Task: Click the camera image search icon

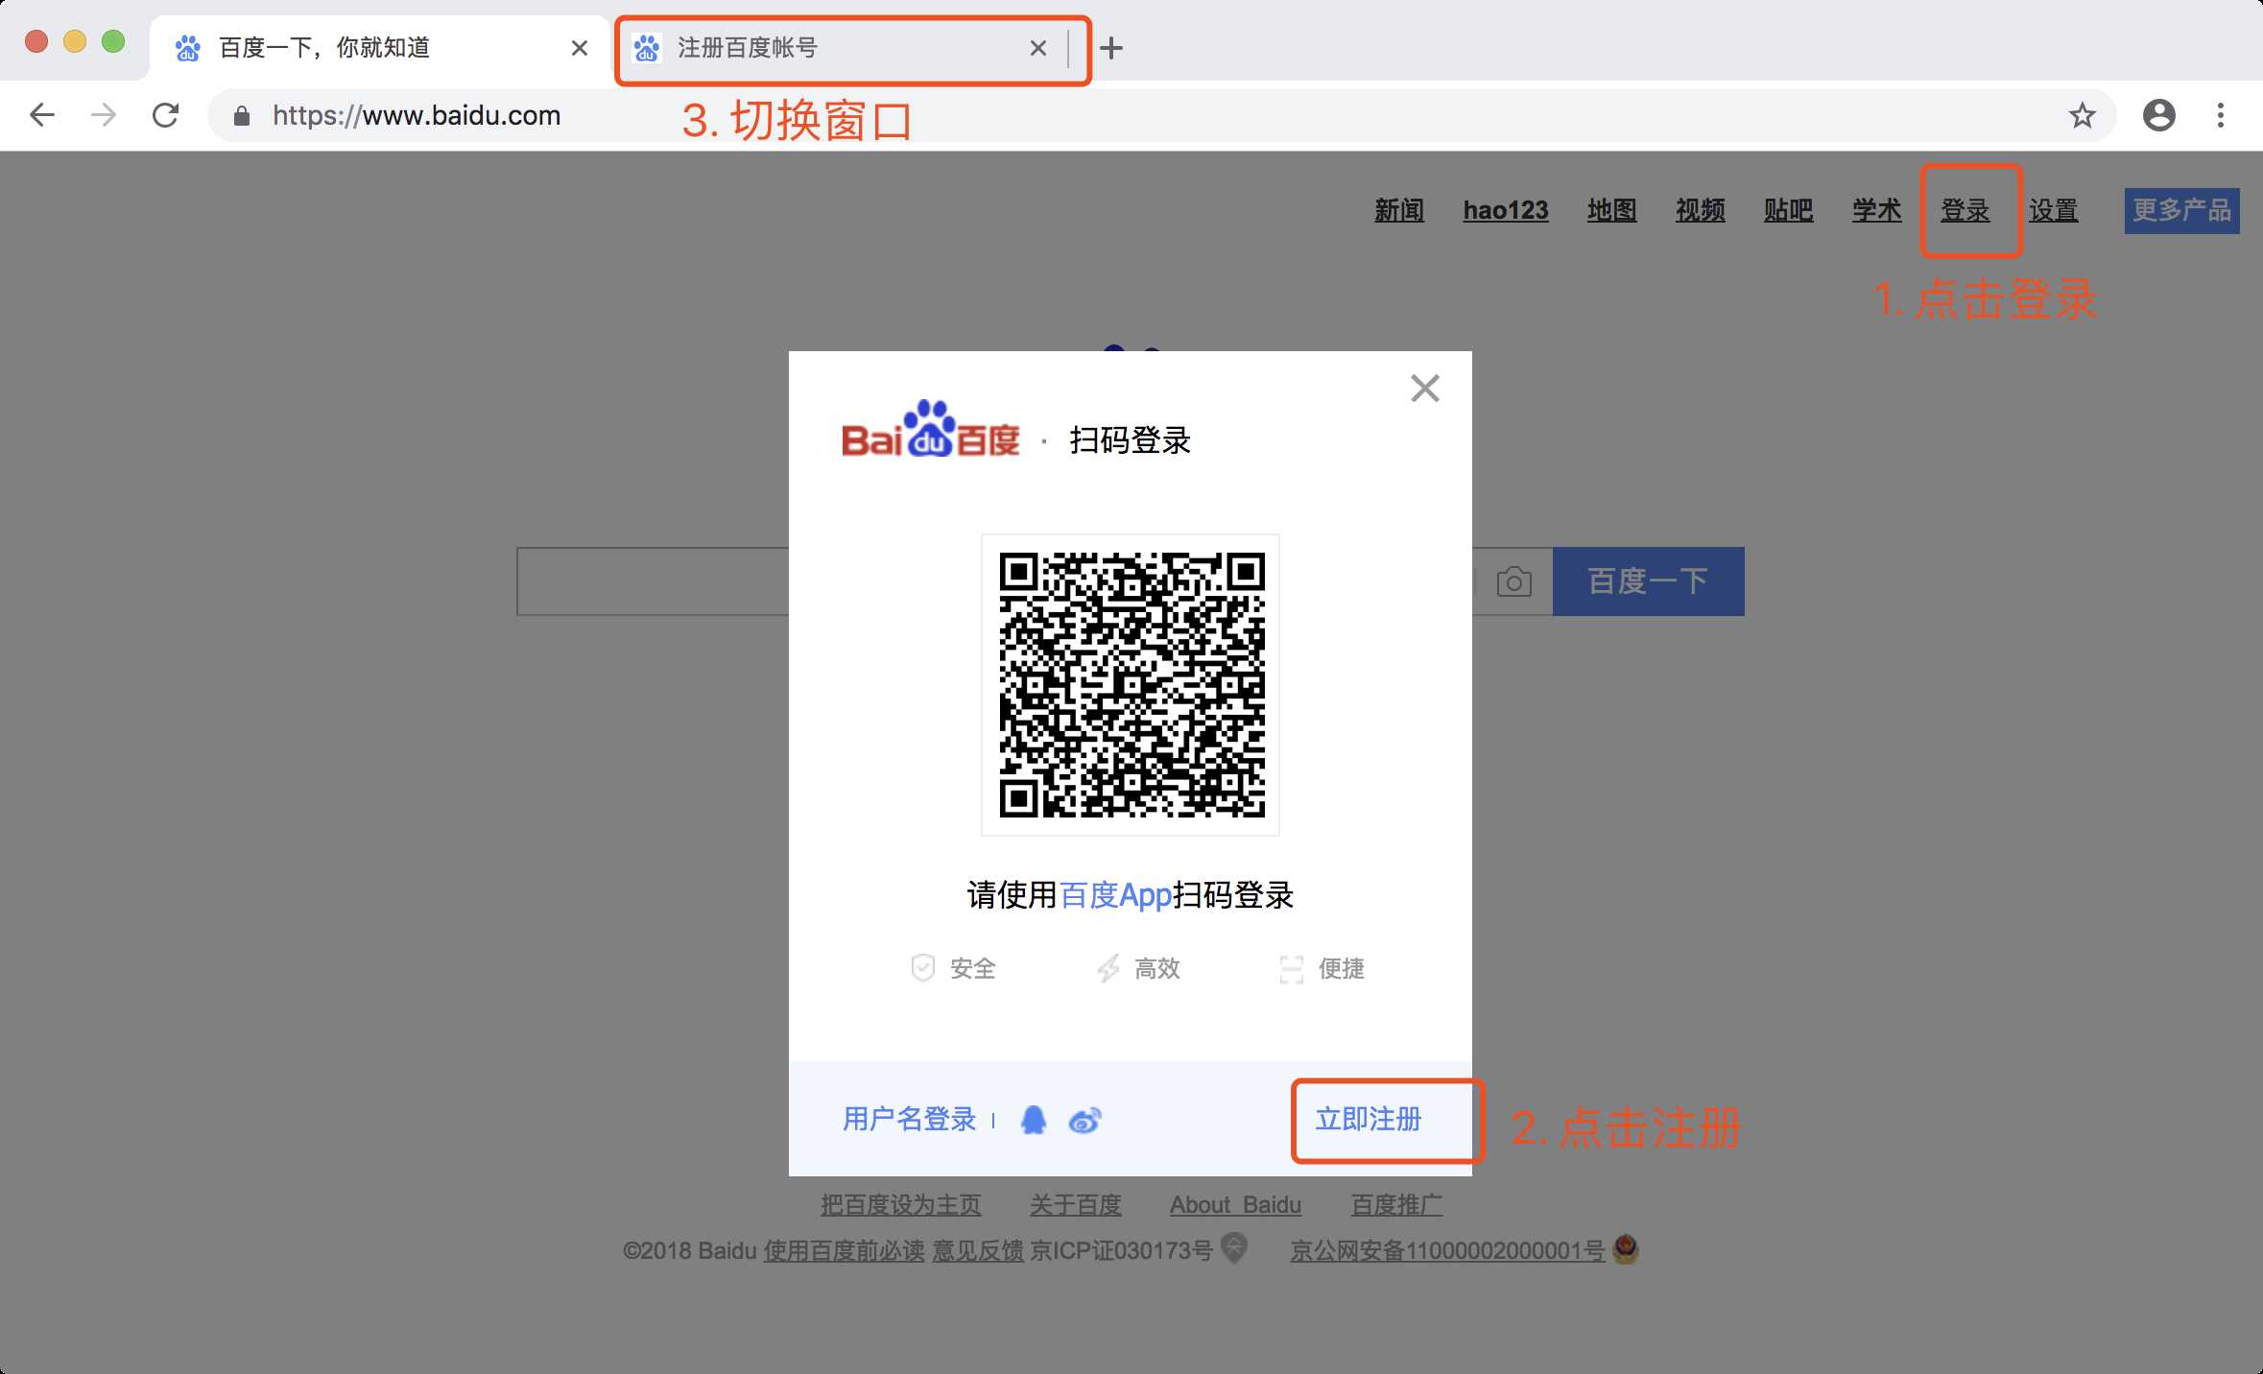Action: 1514,581
